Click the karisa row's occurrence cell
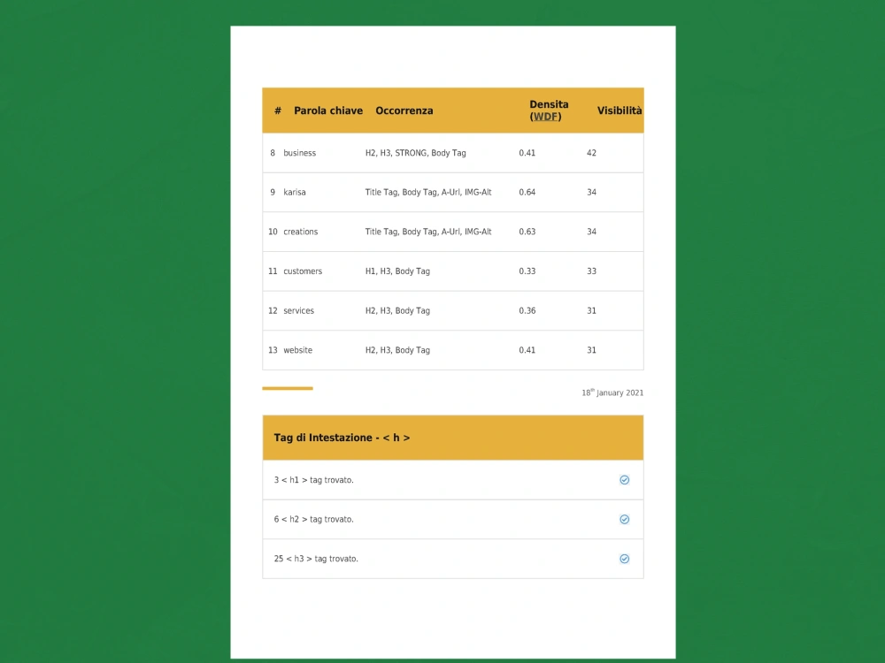Screen dimensions: 885x663 [x=428, y=192]
